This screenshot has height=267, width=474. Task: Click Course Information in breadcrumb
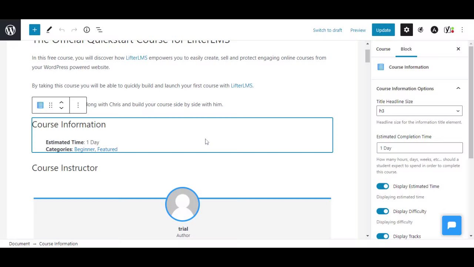coord(59,244)
